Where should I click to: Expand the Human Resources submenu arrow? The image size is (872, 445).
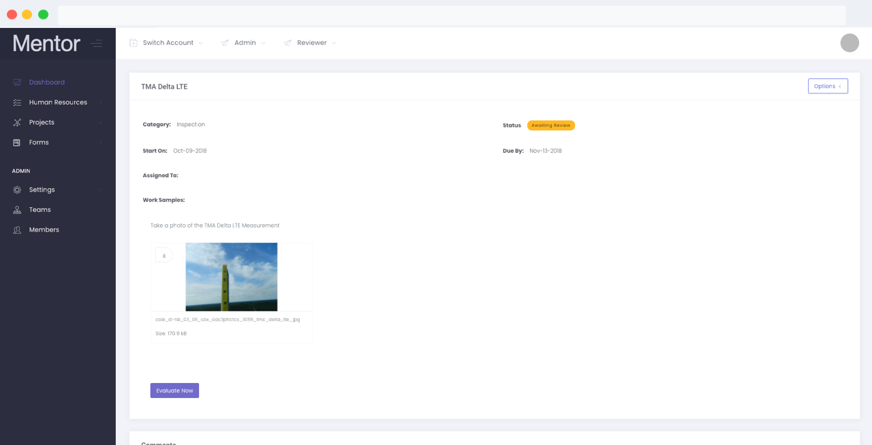click(x=101, y=103)
